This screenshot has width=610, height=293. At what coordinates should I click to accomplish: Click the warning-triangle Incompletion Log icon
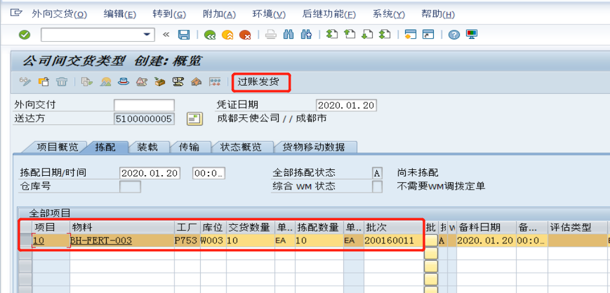141,82
